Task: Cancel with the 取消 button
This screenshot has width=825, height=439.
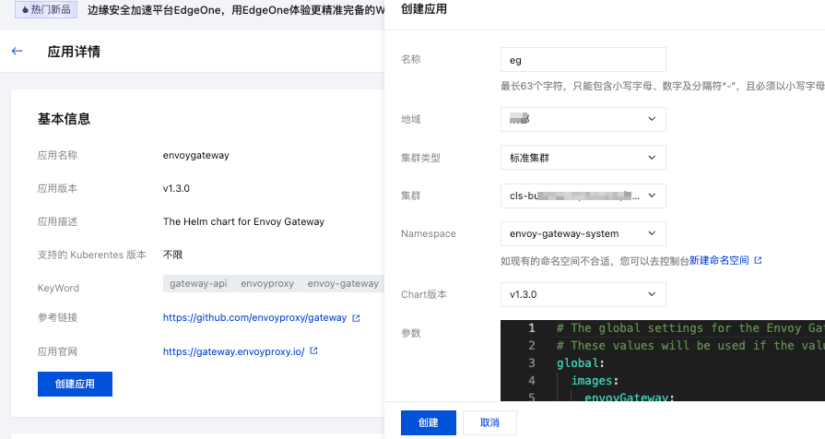Action: pos(489,422)
